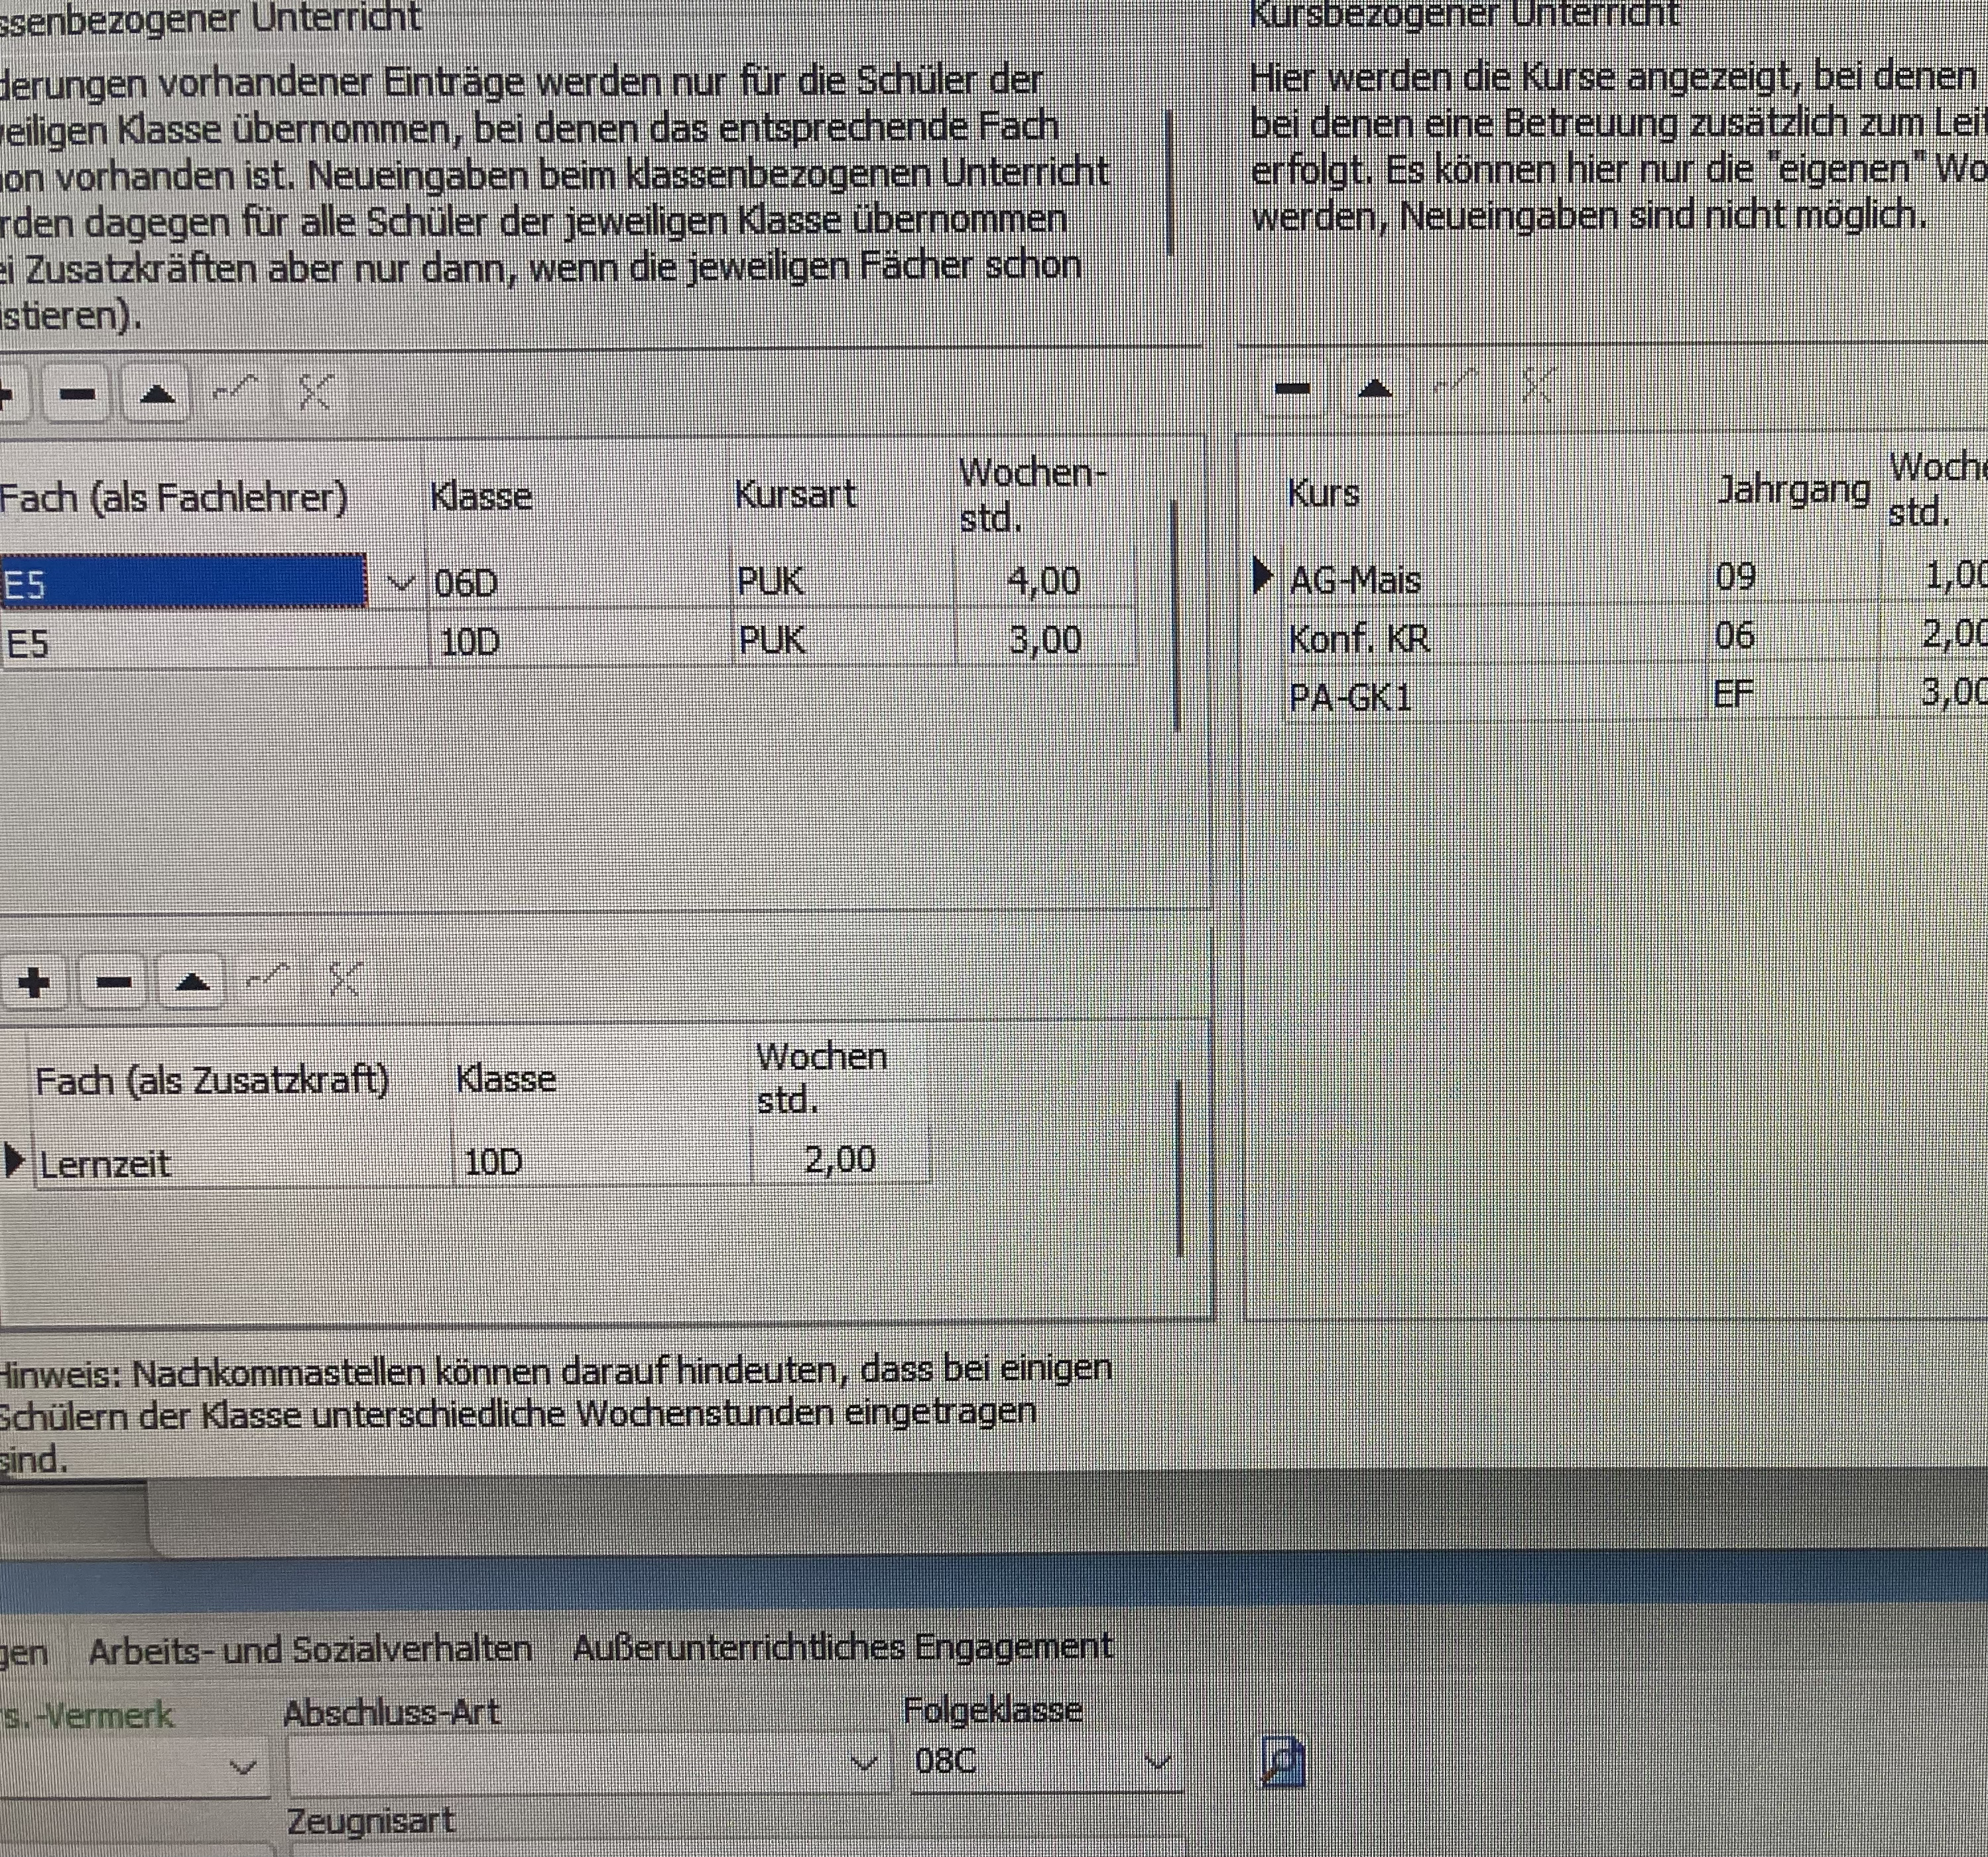Screen dimensions: 1988x1857
Task: Select Konf. KR course row
Action: pos(1496,637)
